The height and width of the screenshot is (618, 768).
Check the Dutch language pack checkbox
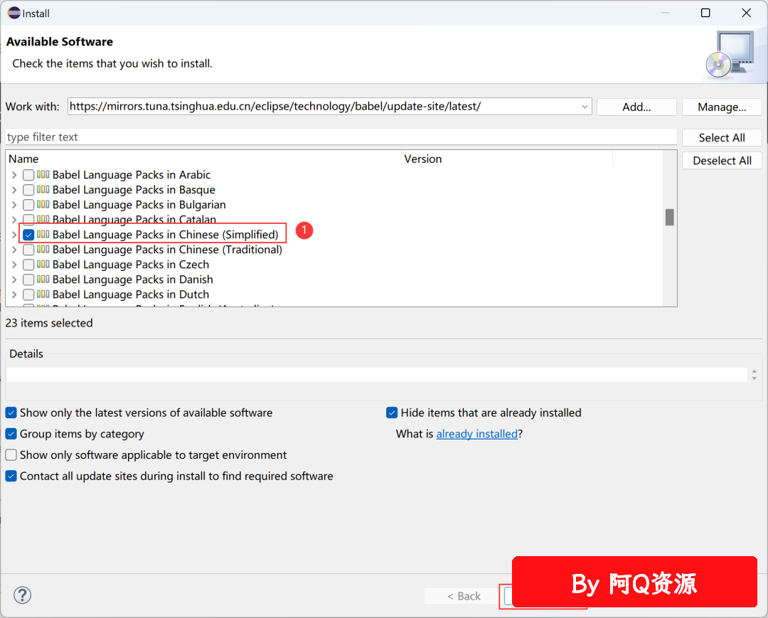[28, 294]
